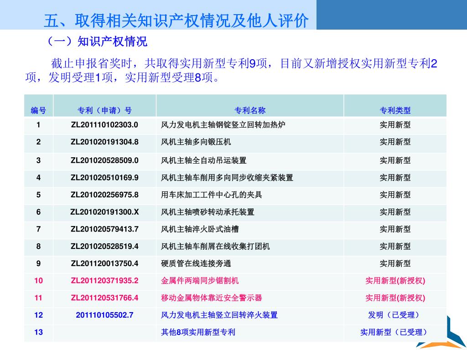The height and width of the screenshot is (350, 467).
Task: Click 实用新型 type in row 1
Action: (x=395, y=125)
